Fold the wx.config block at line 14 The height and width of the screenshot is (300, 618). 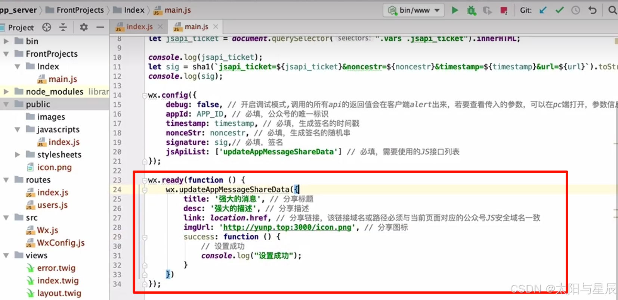click(145, 95)
